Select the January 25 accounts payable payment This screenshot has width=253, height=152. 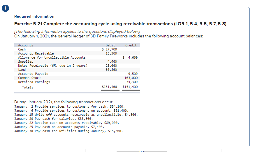(59, 127)
